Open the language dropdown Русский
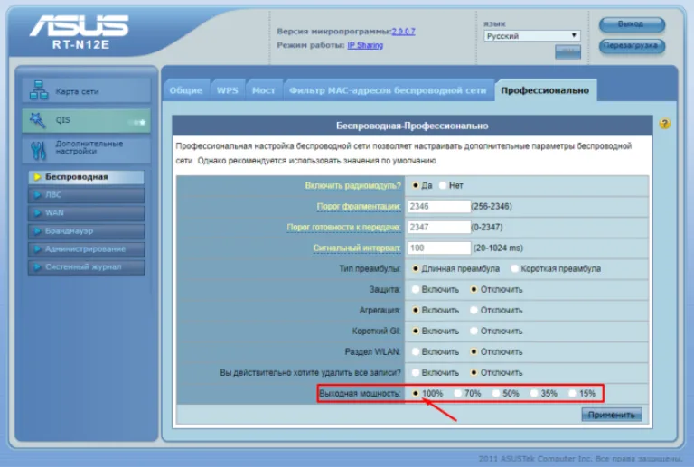Image resolution: width=694 pixels, height=467 pixels. click(532, 36)
